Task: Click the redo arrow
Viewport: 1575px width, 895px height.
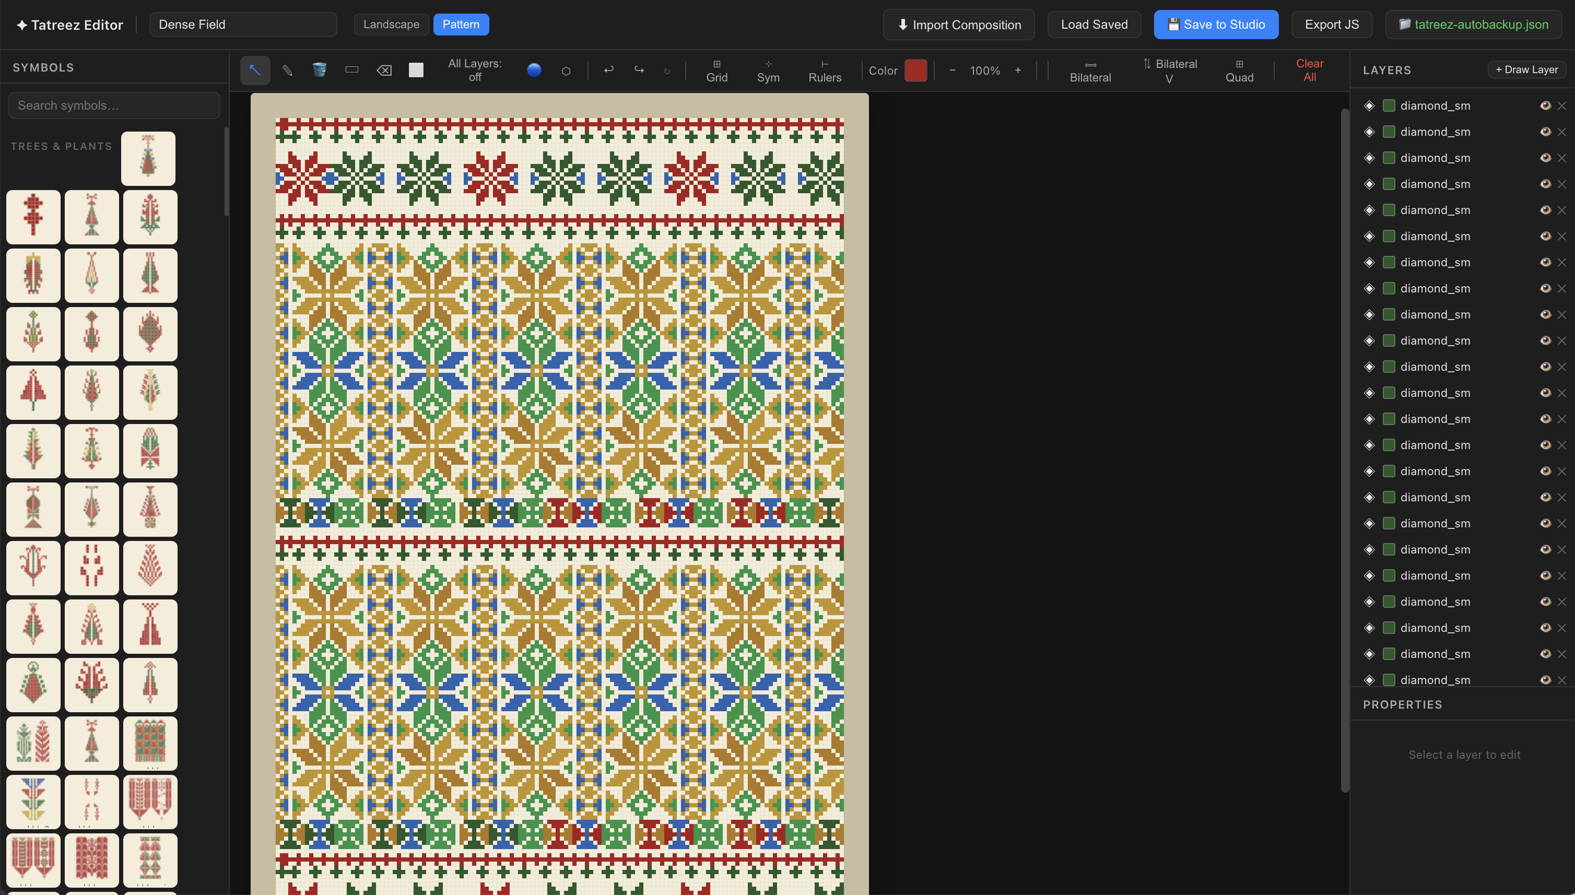Action: click(639, 70)
